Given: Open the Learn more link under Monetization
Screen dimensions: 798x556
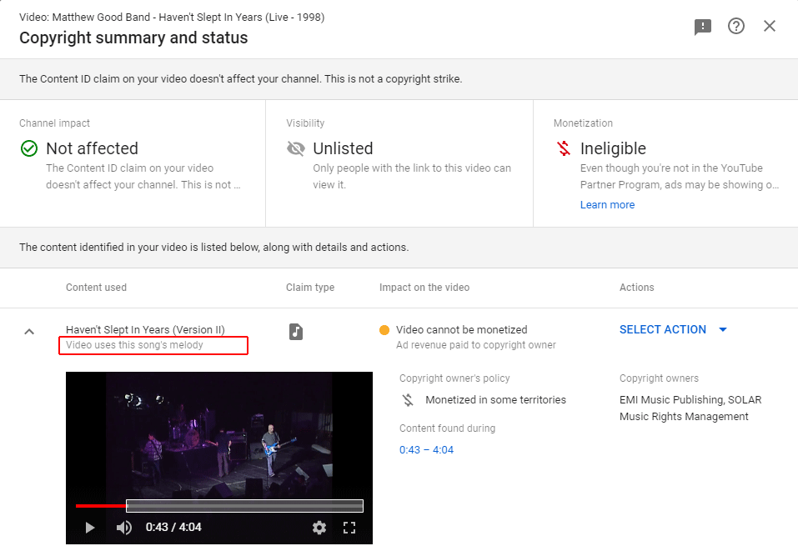Looking at the screenshot, I should point(607,204).
